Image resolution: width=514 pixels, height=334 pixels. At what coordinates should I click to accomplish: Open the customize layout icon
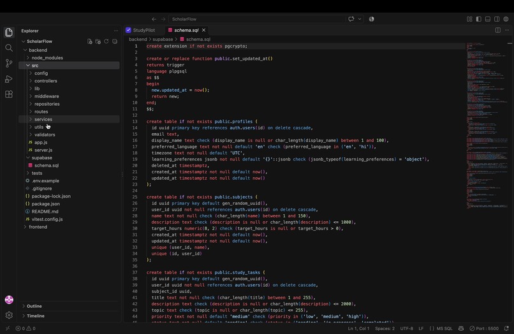click(469, 19)
